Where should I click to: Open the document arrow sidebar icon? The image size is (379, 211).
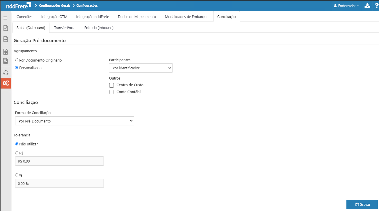(x=5, y=39)
